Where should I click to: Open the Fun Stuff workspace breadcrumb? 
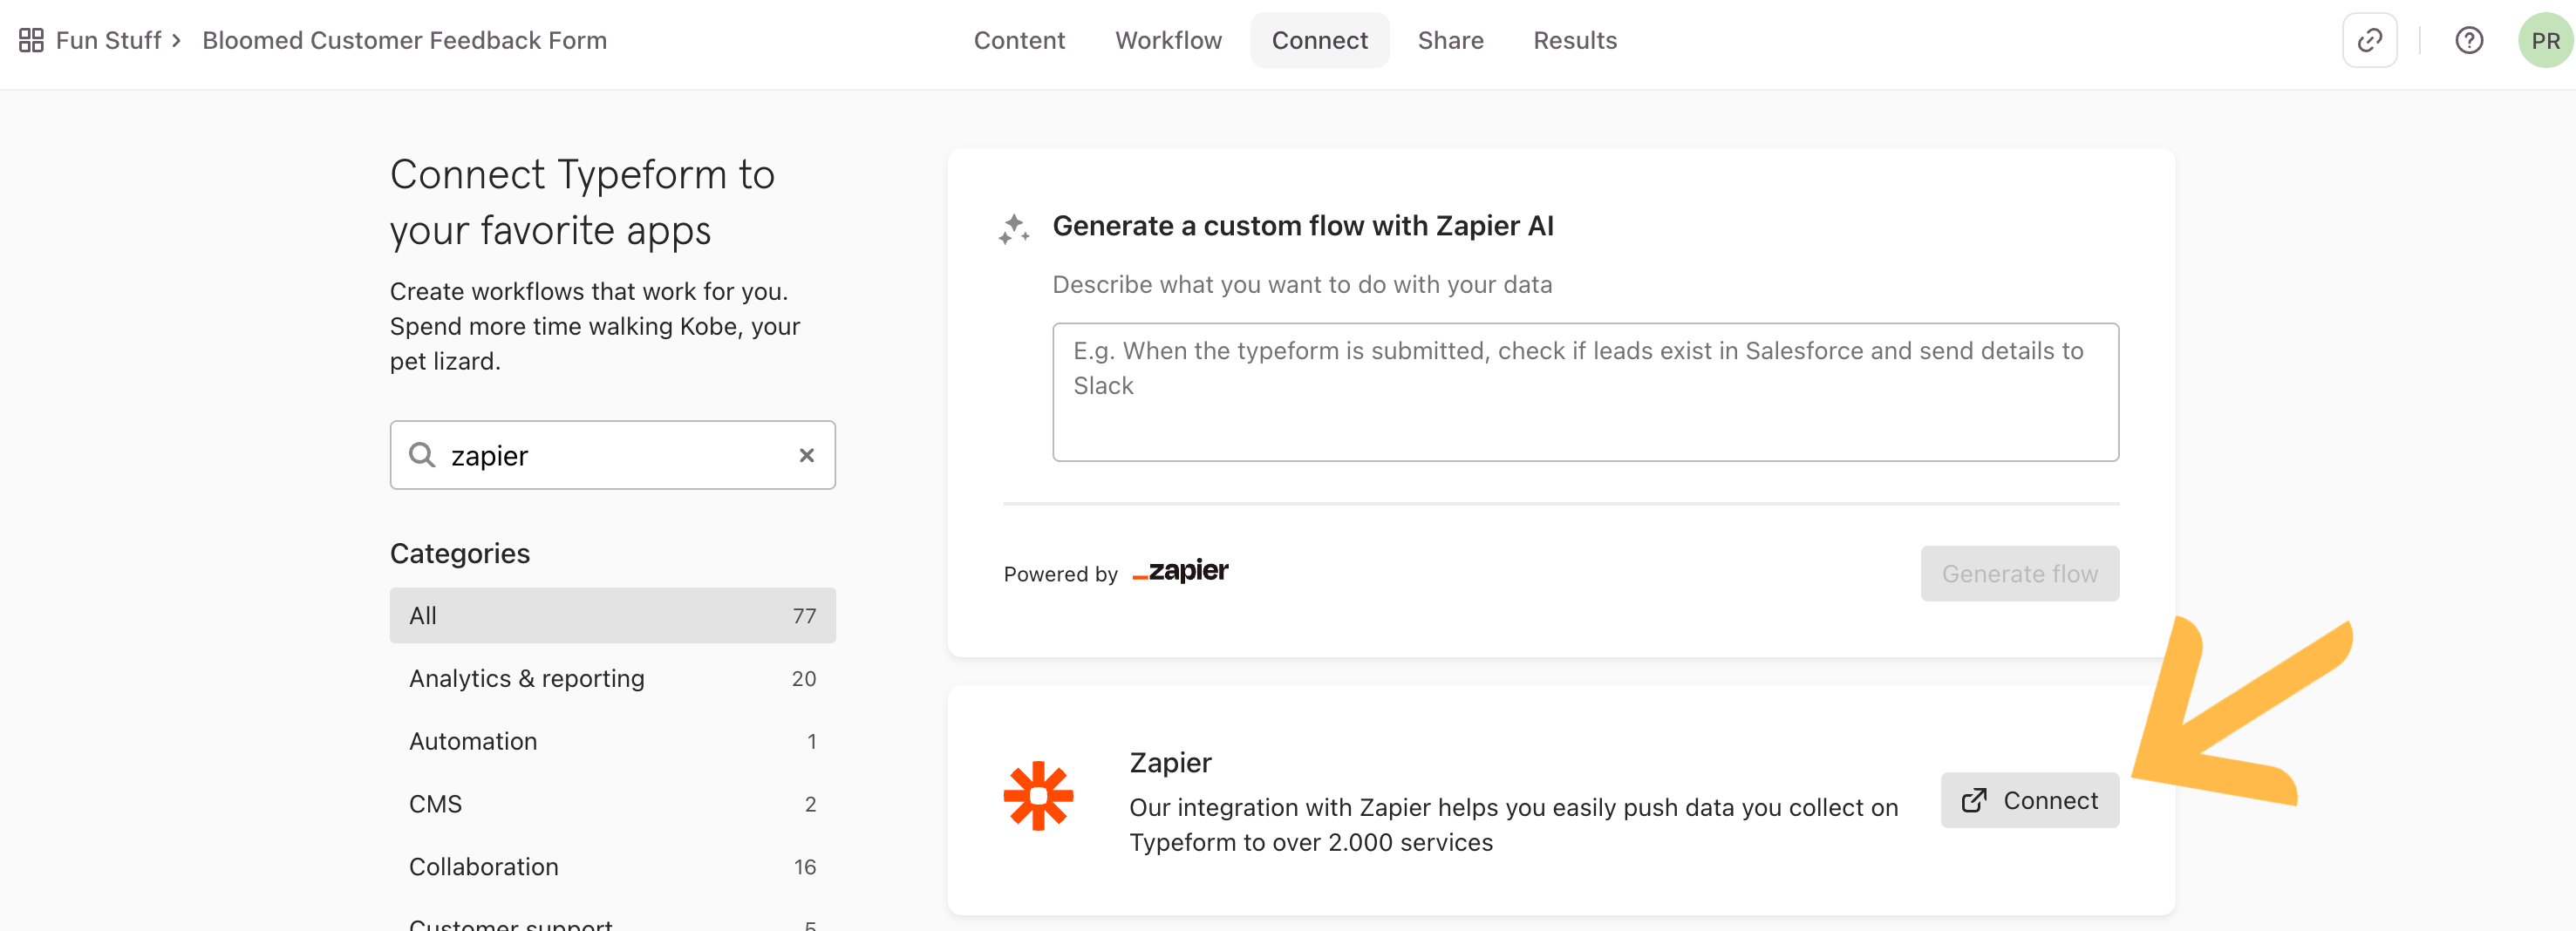(x=108, y=40)
